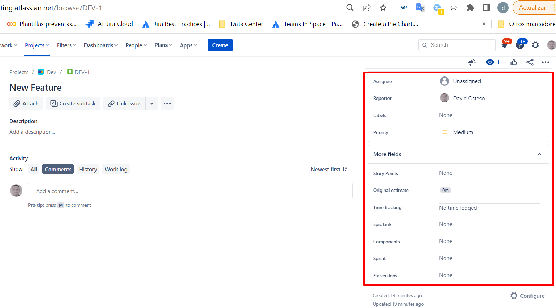Open the Dashboards dropdown menu
Image resolution: width=556 pixels, height=308 pixels.
pyautogui.click(x=101, y=45)
